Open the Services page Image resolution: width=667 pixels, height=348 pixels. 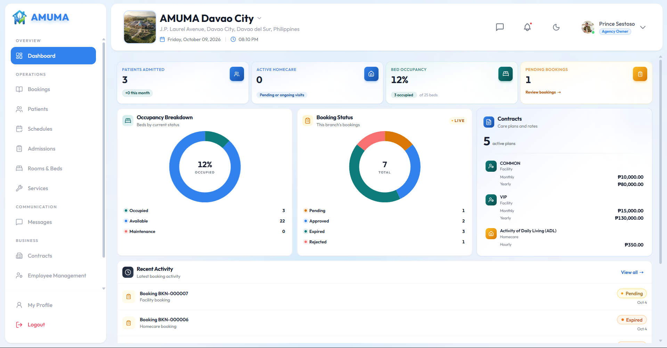(53, 188)
